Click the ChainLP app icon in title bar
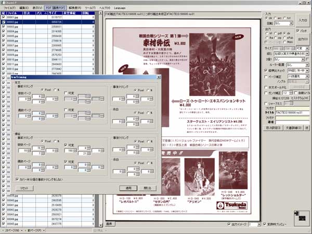 point(3,3)
